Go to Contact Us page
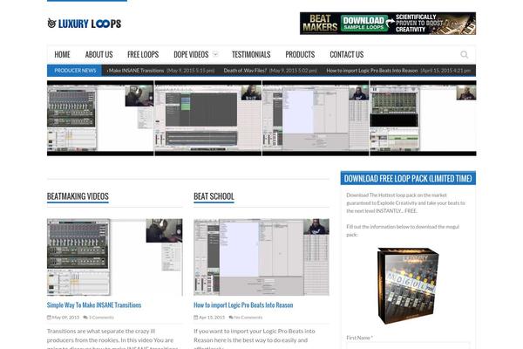523x349 pixels. (x=347, y=54)
